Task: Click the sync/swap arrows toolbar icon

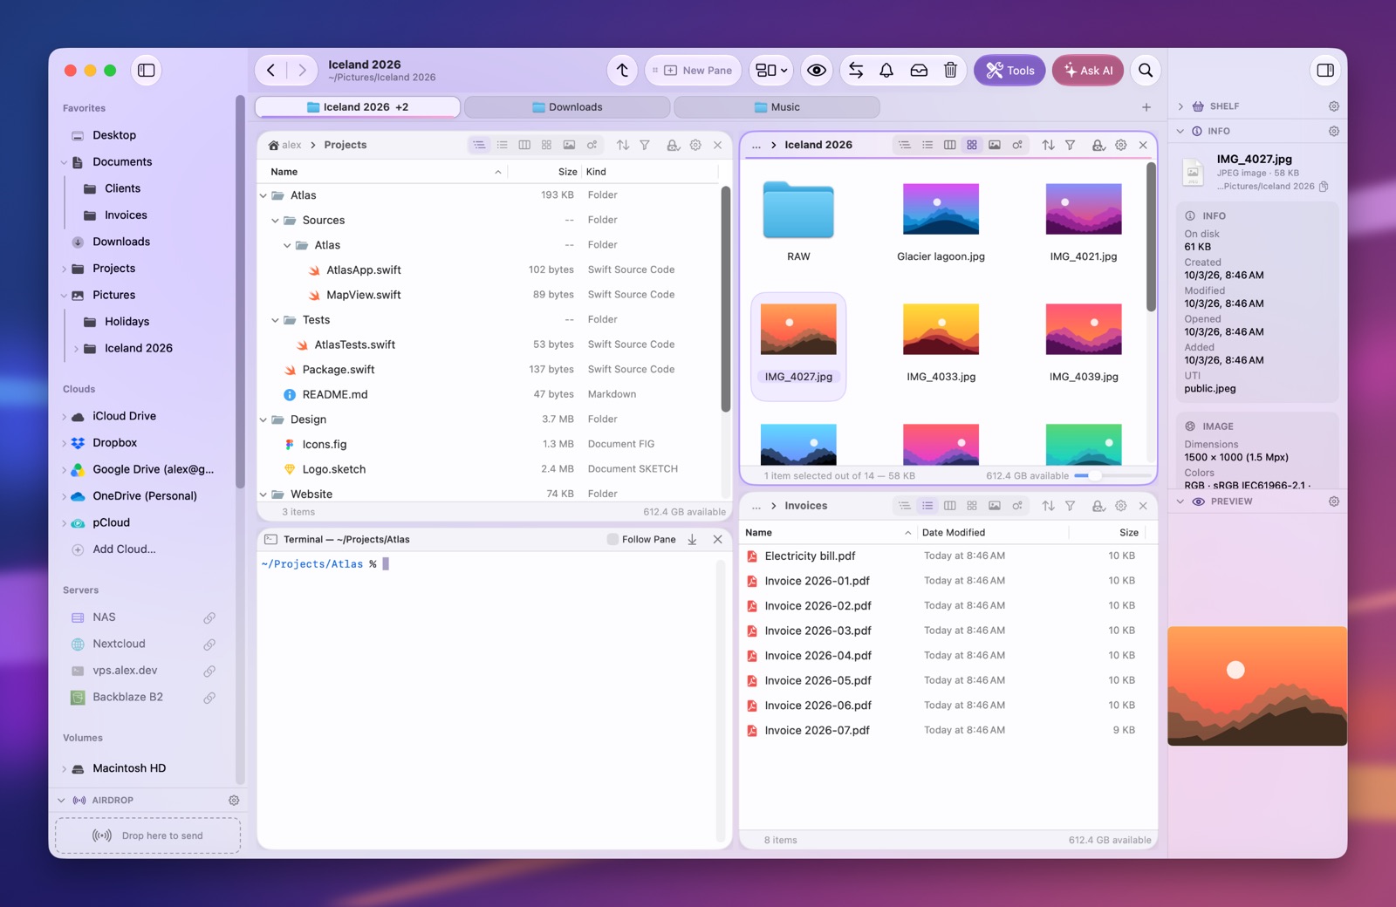Action: click(856, 71)
